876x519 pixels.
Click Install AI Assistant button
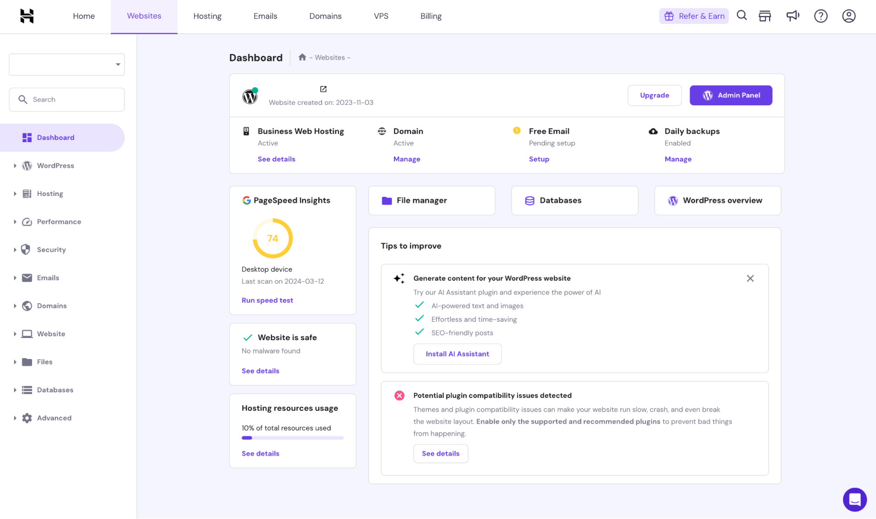tap(457, 354)
